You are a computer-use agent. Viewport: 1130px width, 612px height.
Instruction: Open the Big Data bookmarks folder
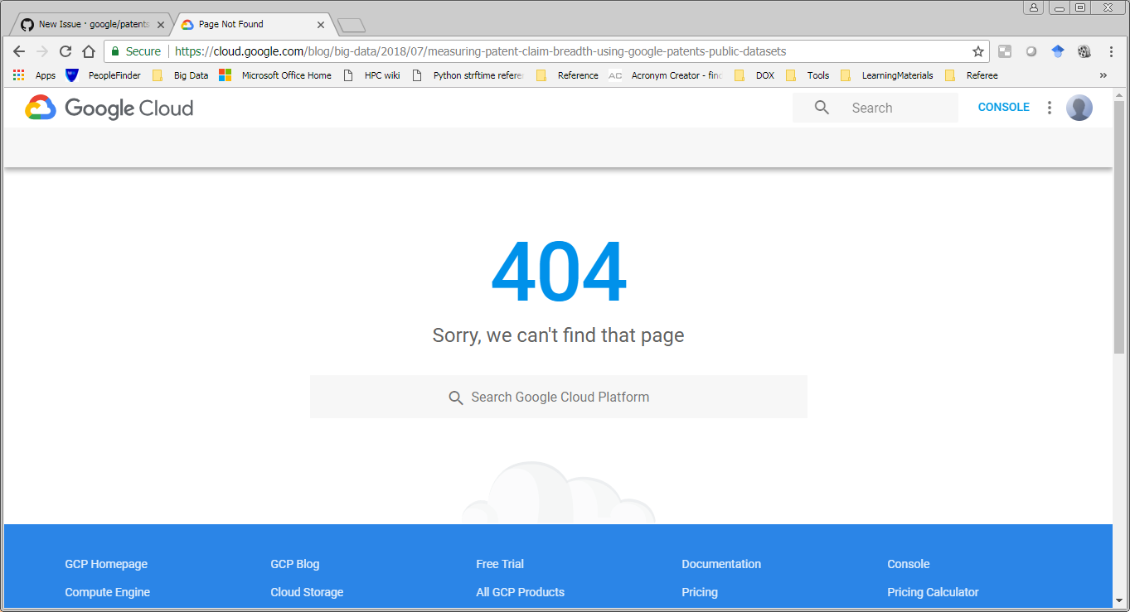pos(181,75)
